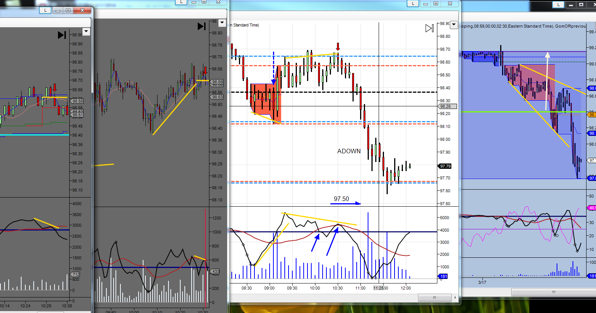Open price axis dropdown in gray second chart
The height and width of the screenshot is (313, 596).
point(222,23)
